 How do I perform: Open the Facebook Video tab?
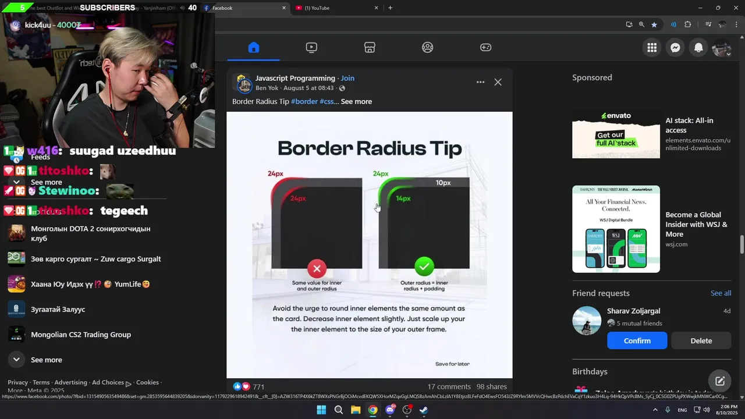click(311, 48)
